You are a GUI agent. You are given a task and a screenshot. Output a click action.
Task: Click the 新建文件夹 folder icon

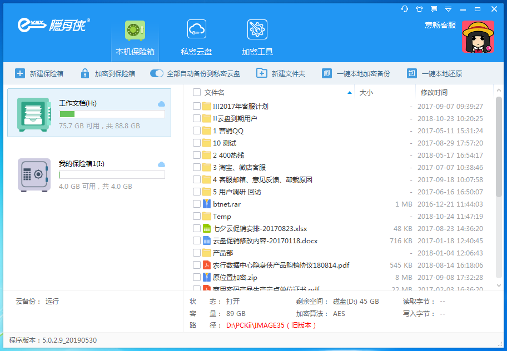[262, 73]
